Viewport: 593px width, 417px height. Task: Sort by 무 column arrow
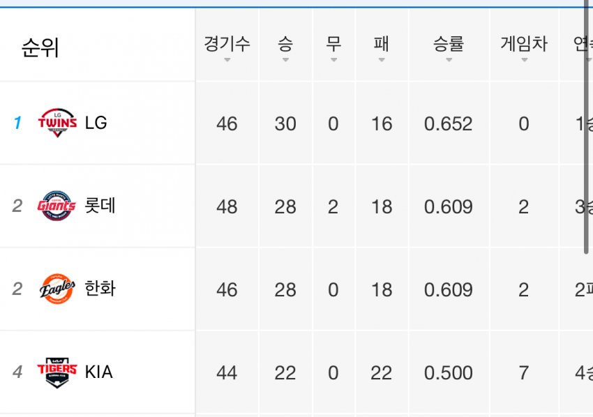333,60
